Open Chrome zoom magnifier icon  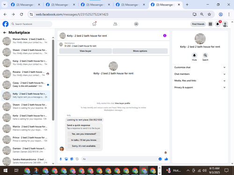point(202,14)
